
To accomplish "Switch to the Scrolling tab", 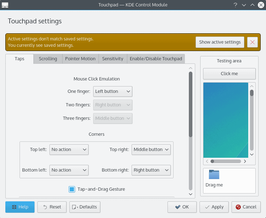I will pyautogui.click(x=48, y=59).
